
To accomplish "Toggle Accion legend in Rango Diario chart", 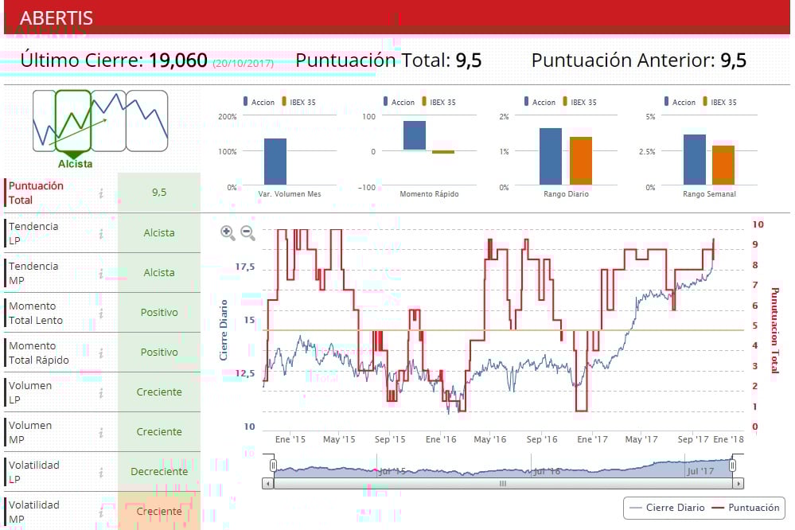I will click(x=540, y=102).
